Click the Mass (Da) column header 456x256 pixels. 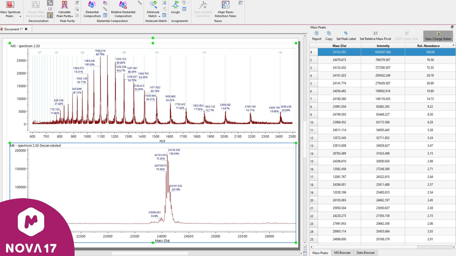point(339,46)
